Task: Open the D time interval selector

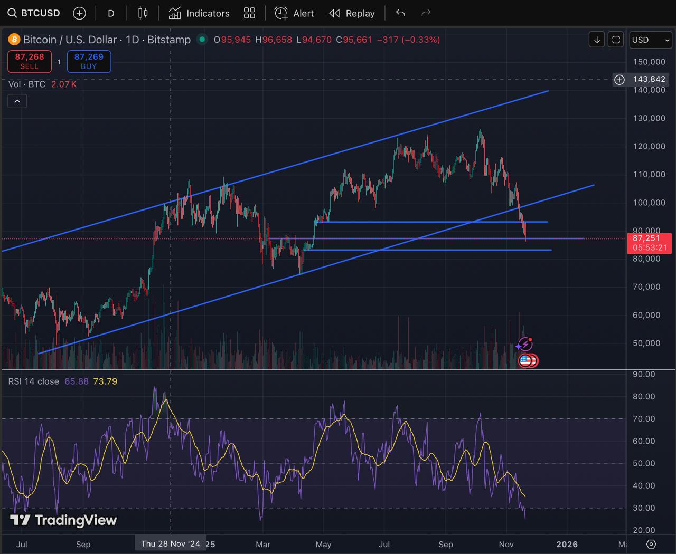Action: tap(111, 13)
